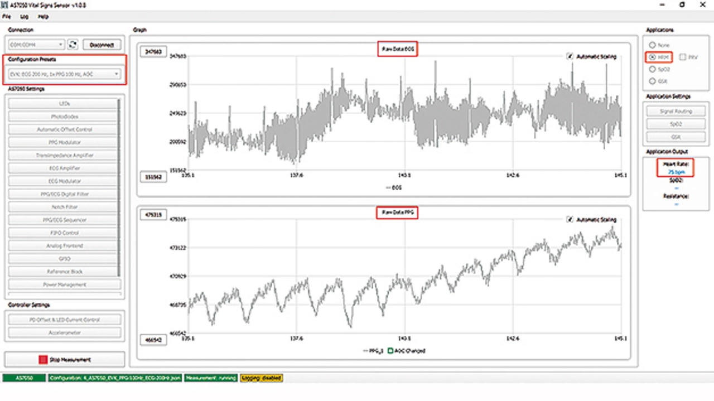Screen dimensions: 714x401
Task: Click the ECG legend line marker
Action: [388, 188]
